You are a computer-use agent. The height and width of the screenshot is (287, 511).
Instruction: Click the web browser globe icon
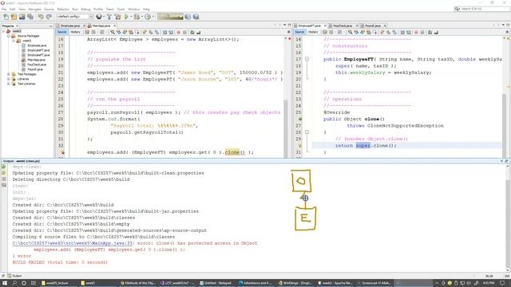pyautogui.click(x=99, y=17)
